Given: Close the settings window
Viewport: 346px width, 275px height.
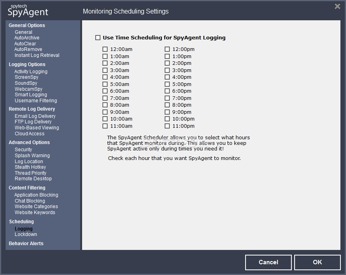Looking at the screenshot, I should pyautogui.click(x=337, y=6).
